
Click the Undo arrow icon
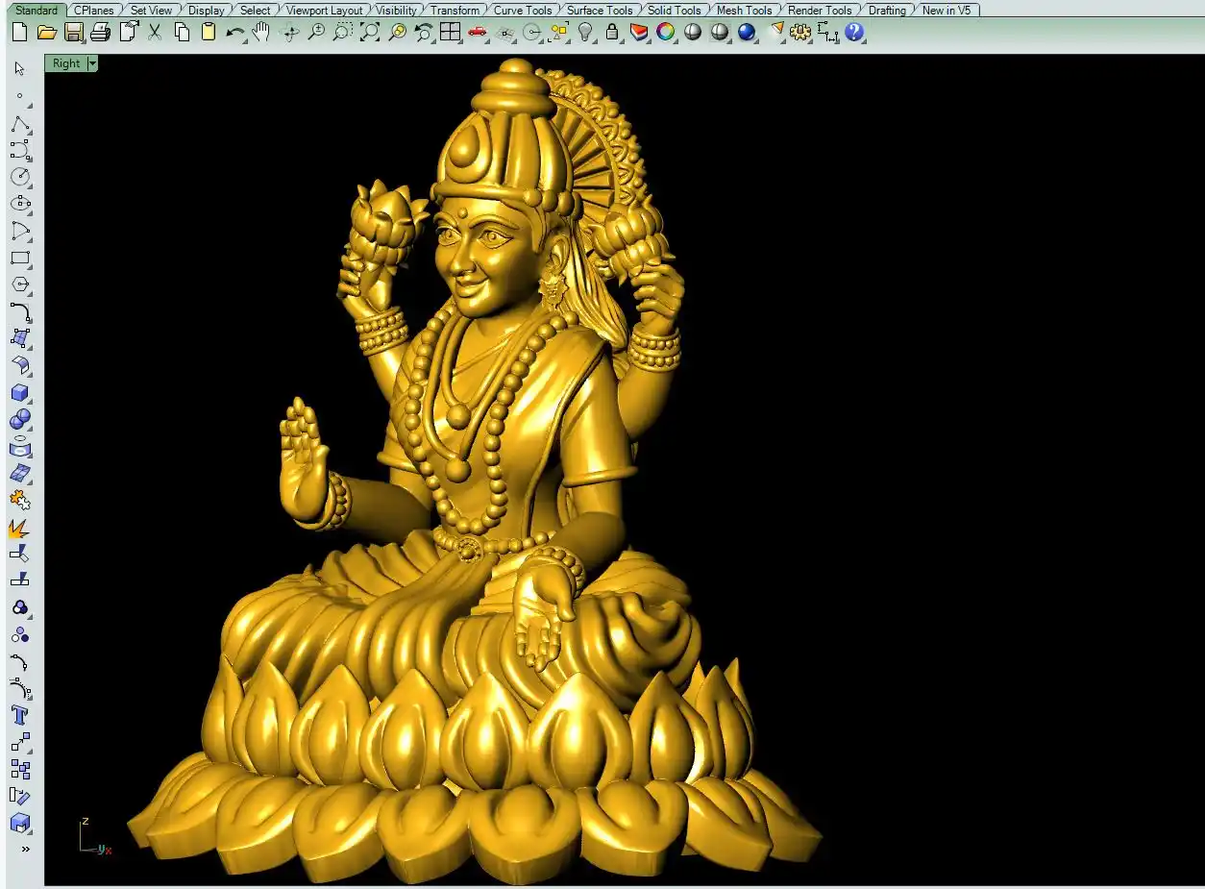coord(234,33)
